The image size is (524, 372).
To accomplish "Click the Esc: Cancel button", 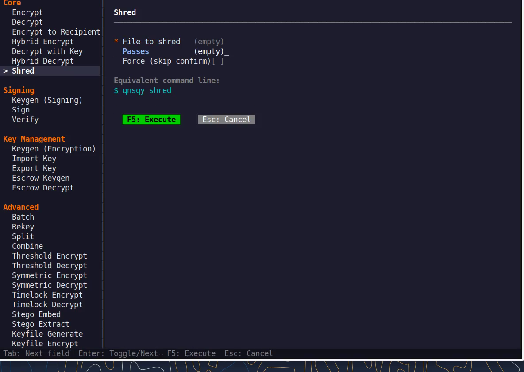I will 227,120.
